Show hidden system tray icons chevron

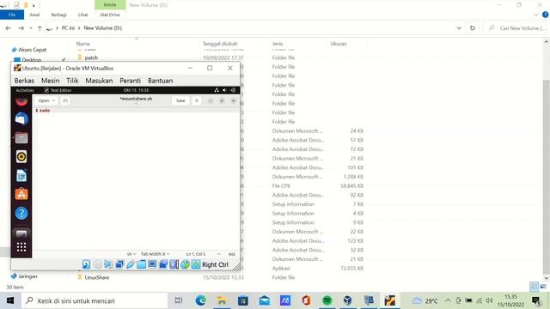[x=448, y=300]
